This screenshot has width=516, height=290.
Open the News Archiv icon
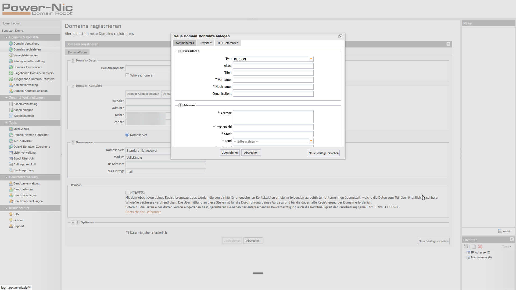[500, 231]
